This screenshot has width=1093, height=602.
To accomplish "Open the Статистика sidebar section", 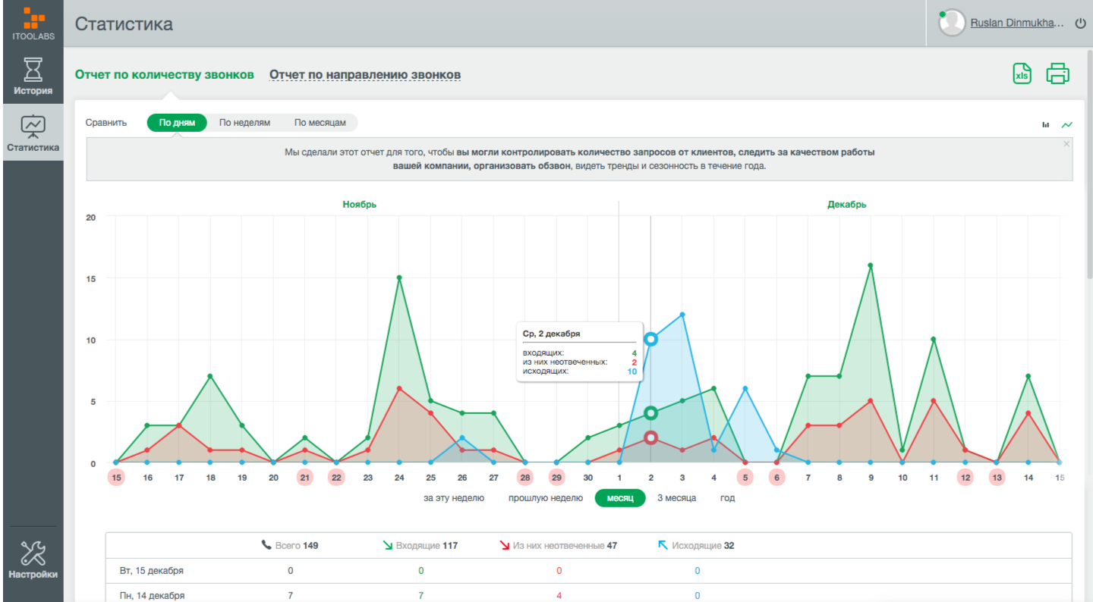I will pyautogui.click(x=33, y=133).
